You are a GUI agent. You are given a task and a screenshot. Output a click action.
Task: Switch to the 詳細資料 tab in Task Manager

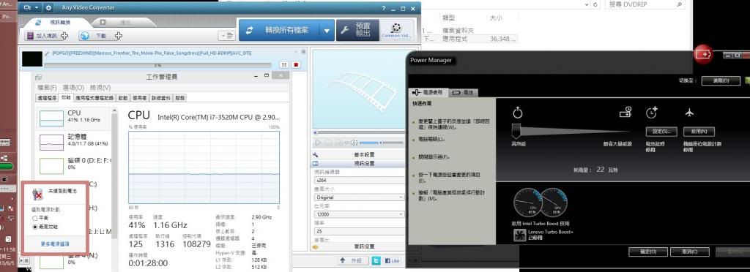click(x=160, y=98)
